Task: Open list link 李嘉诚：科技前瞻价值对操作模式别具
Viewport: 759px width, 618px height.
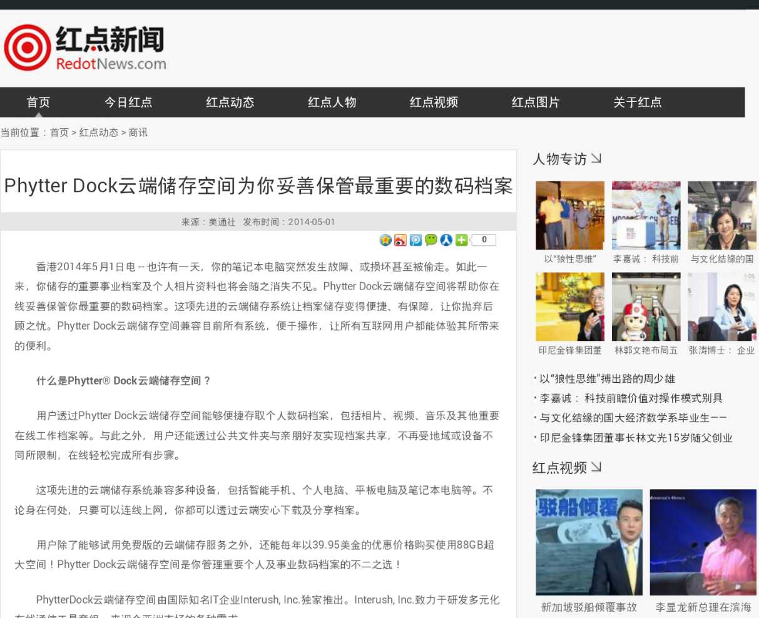Action: pyautogui.click(x=631, y=398)
